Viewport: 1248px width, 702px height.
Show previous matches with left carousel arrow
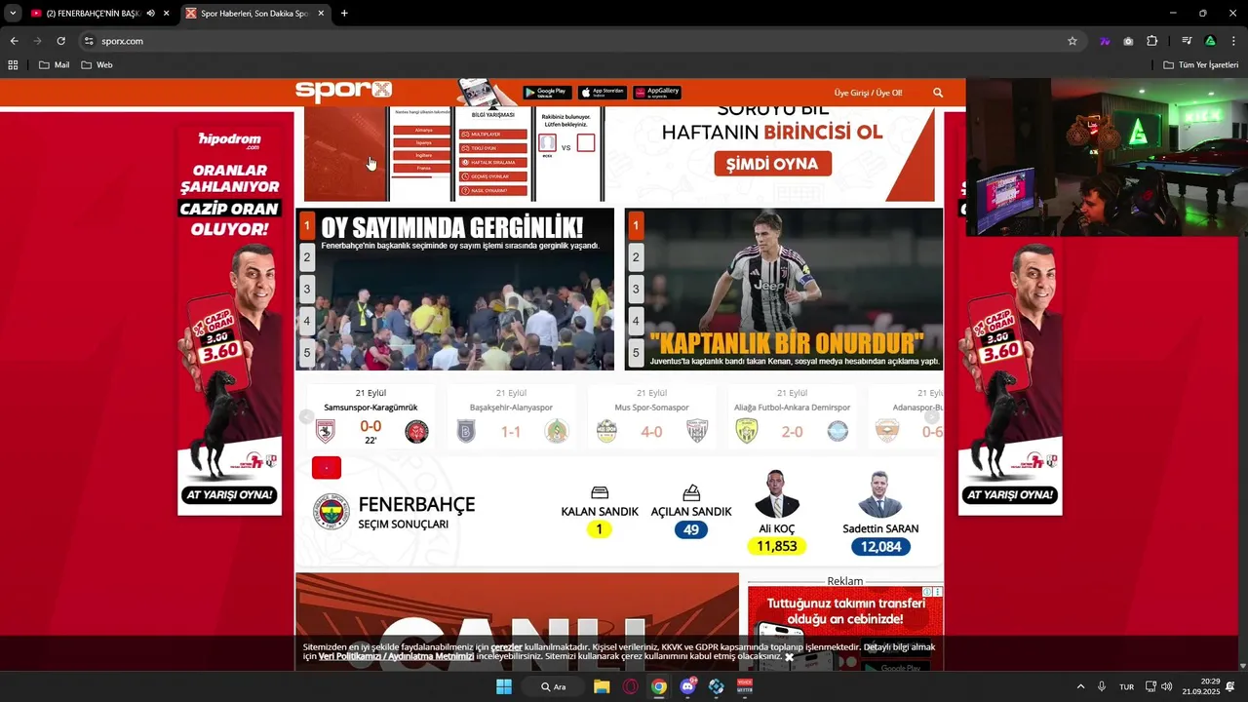point(306,417)
